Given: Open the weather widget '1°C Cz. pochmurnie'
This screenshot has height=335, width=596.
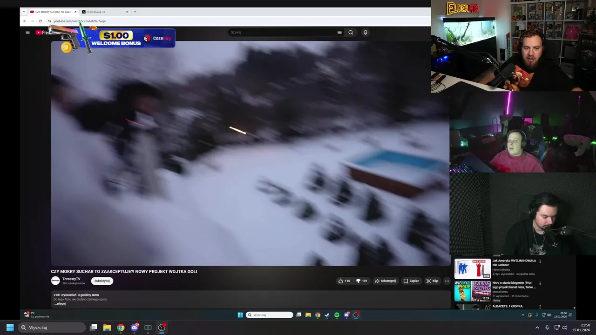Looking at the screenshot, I should [x=36, y=315].
